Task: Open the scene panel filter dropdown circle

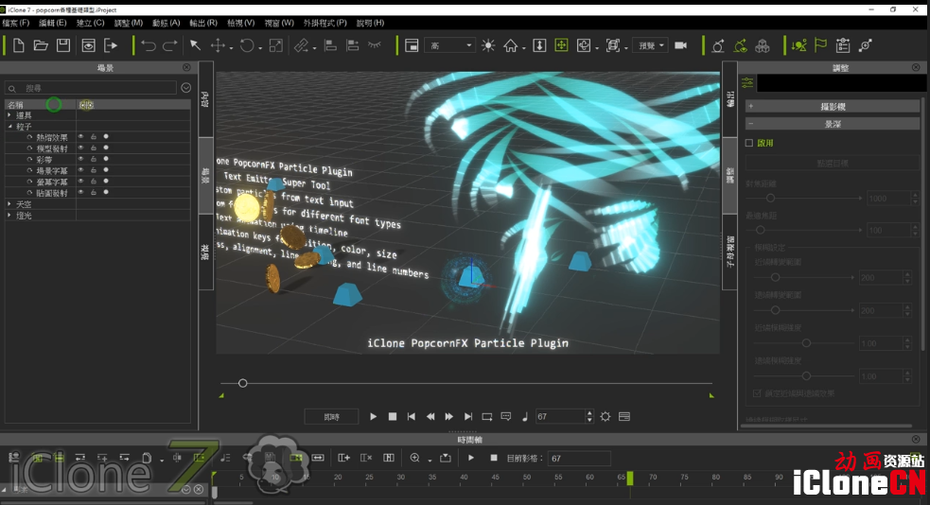Action: (x=185, y=88)
